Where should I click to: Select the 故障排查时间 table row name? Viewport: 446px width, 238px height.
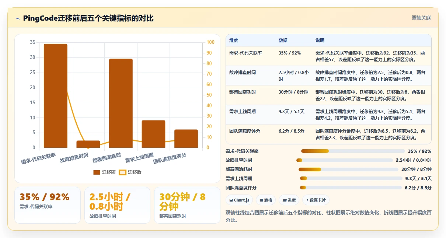243,73
